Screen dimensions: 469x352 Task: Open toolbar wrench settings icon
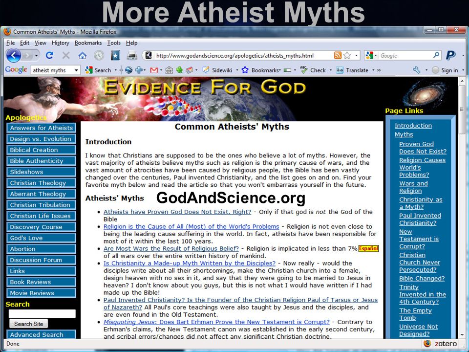[416, 70]
